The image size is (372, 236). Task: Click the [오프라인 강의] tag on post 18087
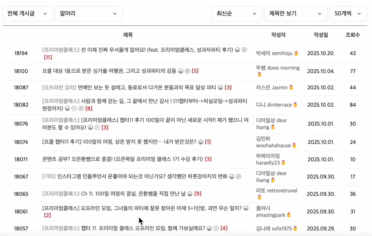(x=59, y=88)
